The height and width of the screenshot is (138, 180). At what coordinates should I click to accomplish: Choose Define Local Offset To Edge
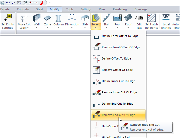coord(120,36)
